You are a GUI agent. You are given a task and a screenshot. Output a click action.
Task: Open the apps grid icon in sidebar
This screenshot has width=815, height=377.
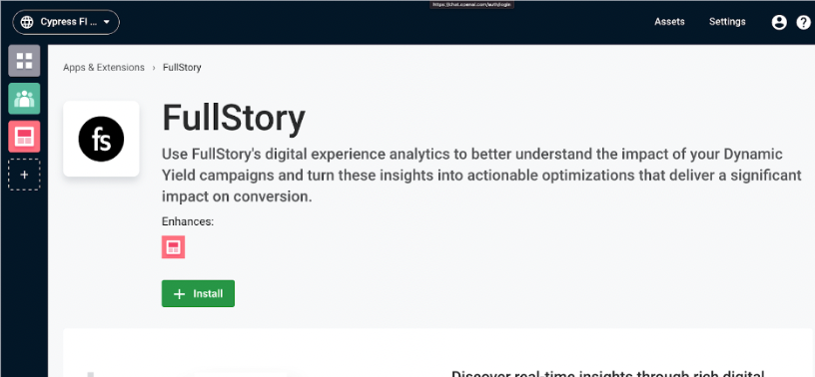point(24,61)
